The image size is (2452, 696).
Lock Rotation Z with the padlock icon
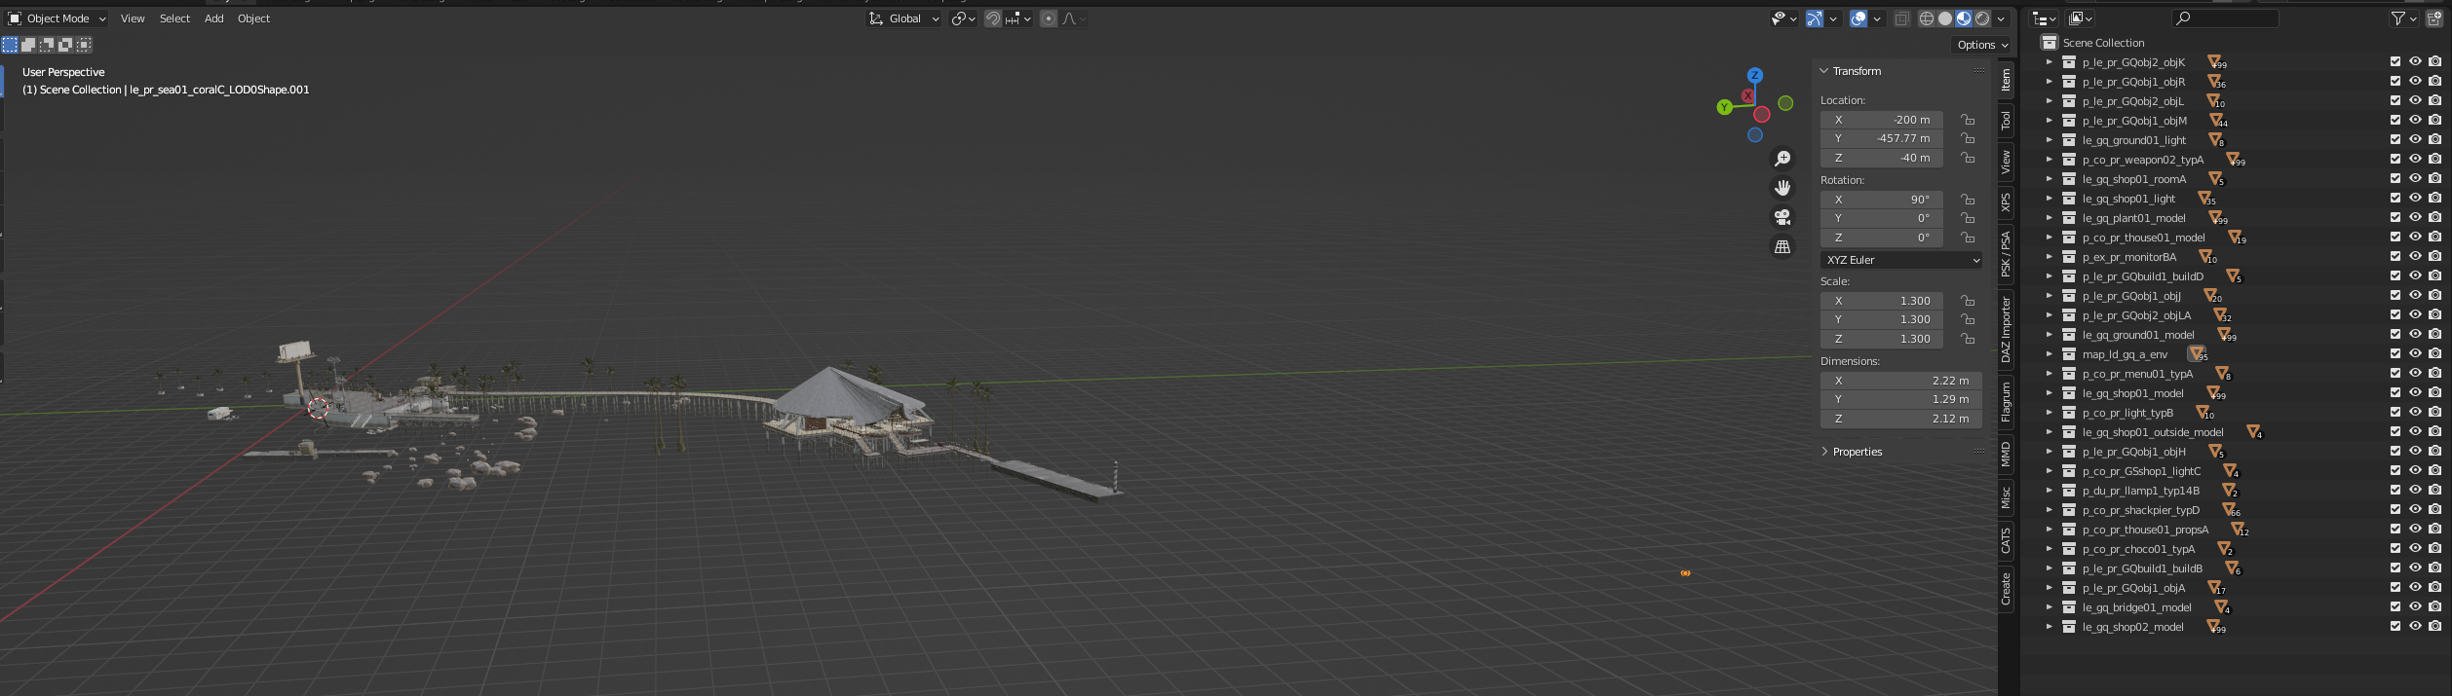pos(1968,238)
